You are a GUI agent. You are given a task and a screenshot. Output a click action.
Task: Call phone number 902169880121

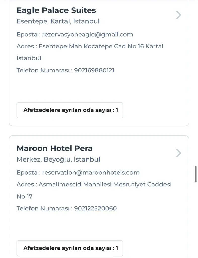(x=94, y=70)
